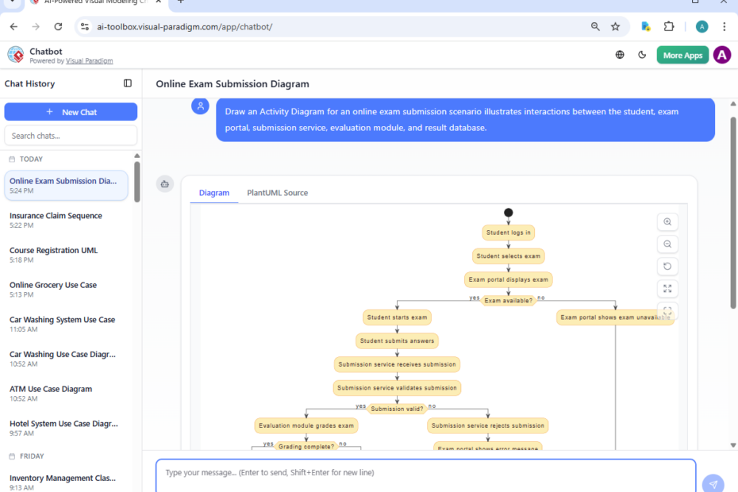The image size is (738, 492).
Task: Open diagram fullscreen mode
Action: tap(667, 310)
